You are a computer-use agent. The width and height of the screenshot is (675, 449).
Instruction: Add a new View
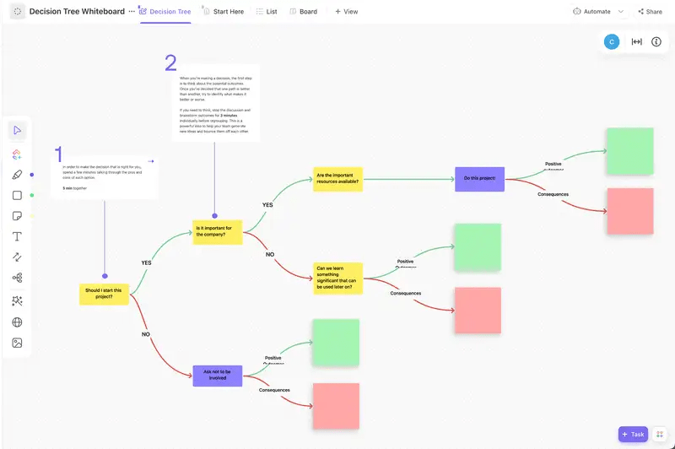(x=347, y=12)
